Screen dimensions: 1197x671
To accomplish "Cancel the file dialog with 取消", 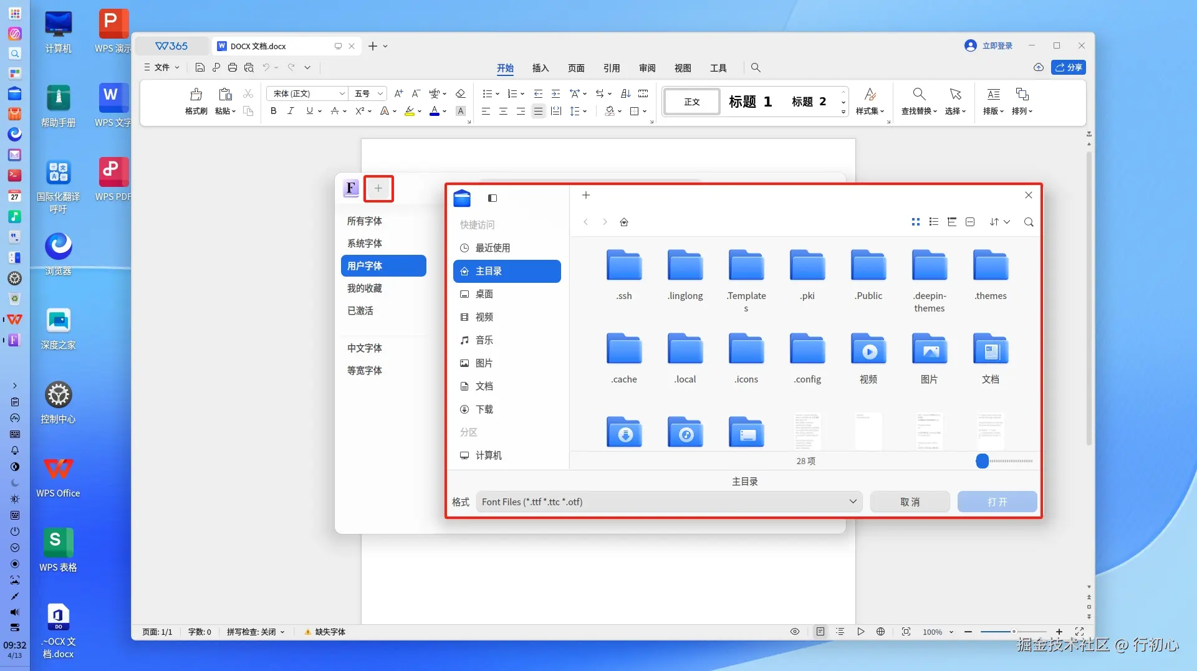I will pos(910,502).
